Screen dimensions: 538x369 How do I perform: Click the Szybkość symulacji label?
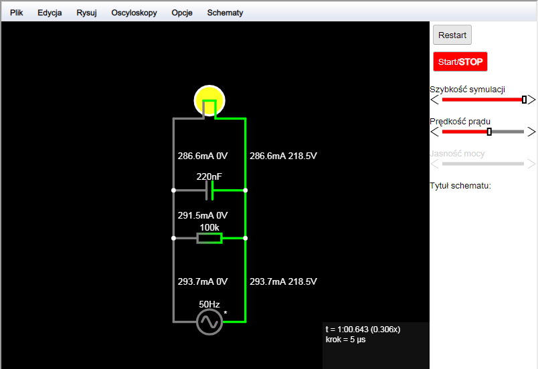[x=467, y=90]
